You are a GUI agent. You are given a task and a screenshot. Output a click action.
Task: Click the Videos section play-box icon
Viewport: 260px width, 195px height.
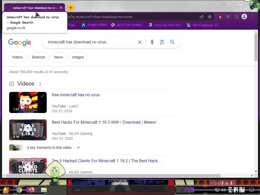[x=12, y=84]
